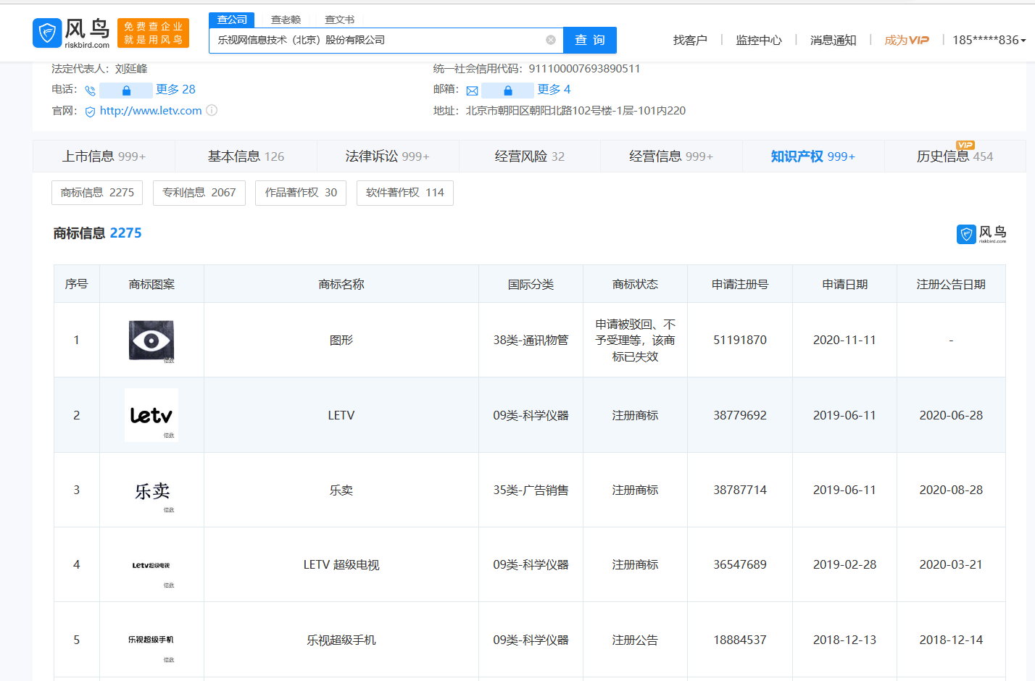Click 38类-通讯物管 classification cell
The width and height of the screenshot is (1035, 681).
coord(531,340)
